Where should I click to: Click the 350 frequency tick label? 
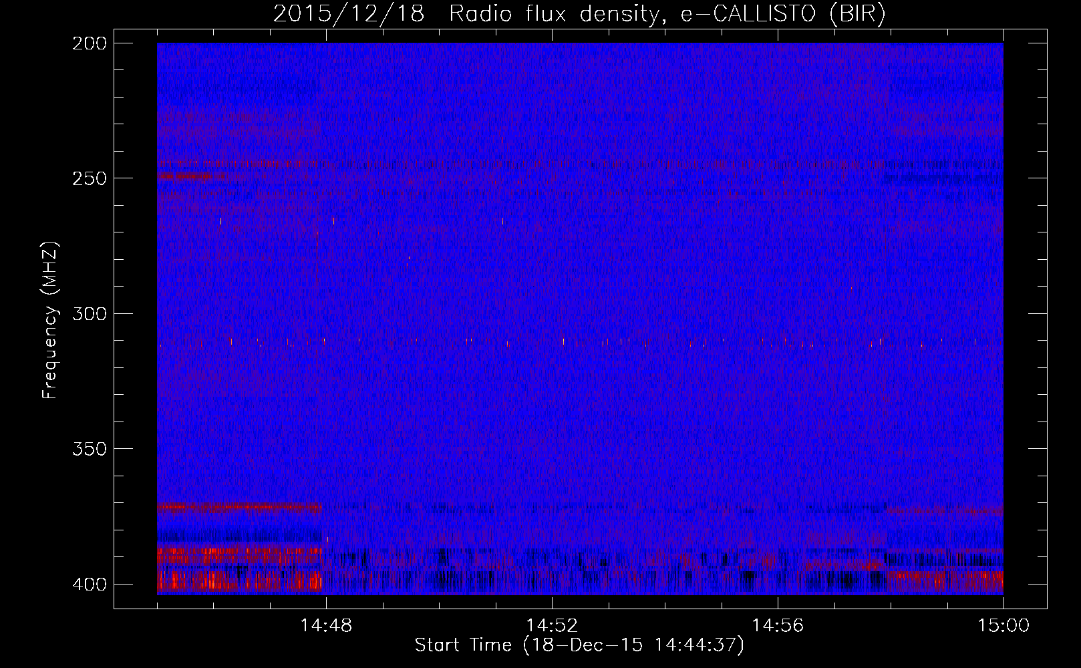[89, 449]
